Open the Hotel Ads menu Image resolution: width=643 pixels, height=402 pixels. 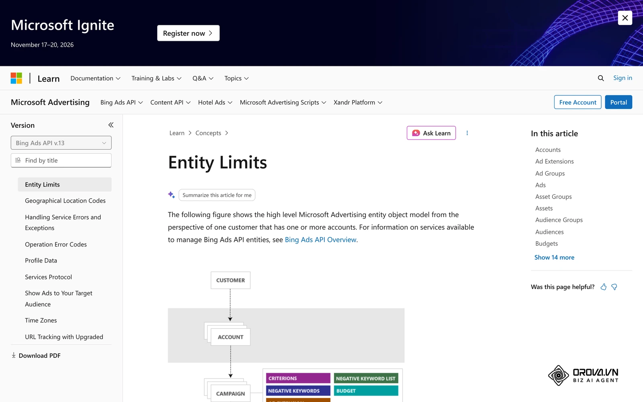pos(215,103)
